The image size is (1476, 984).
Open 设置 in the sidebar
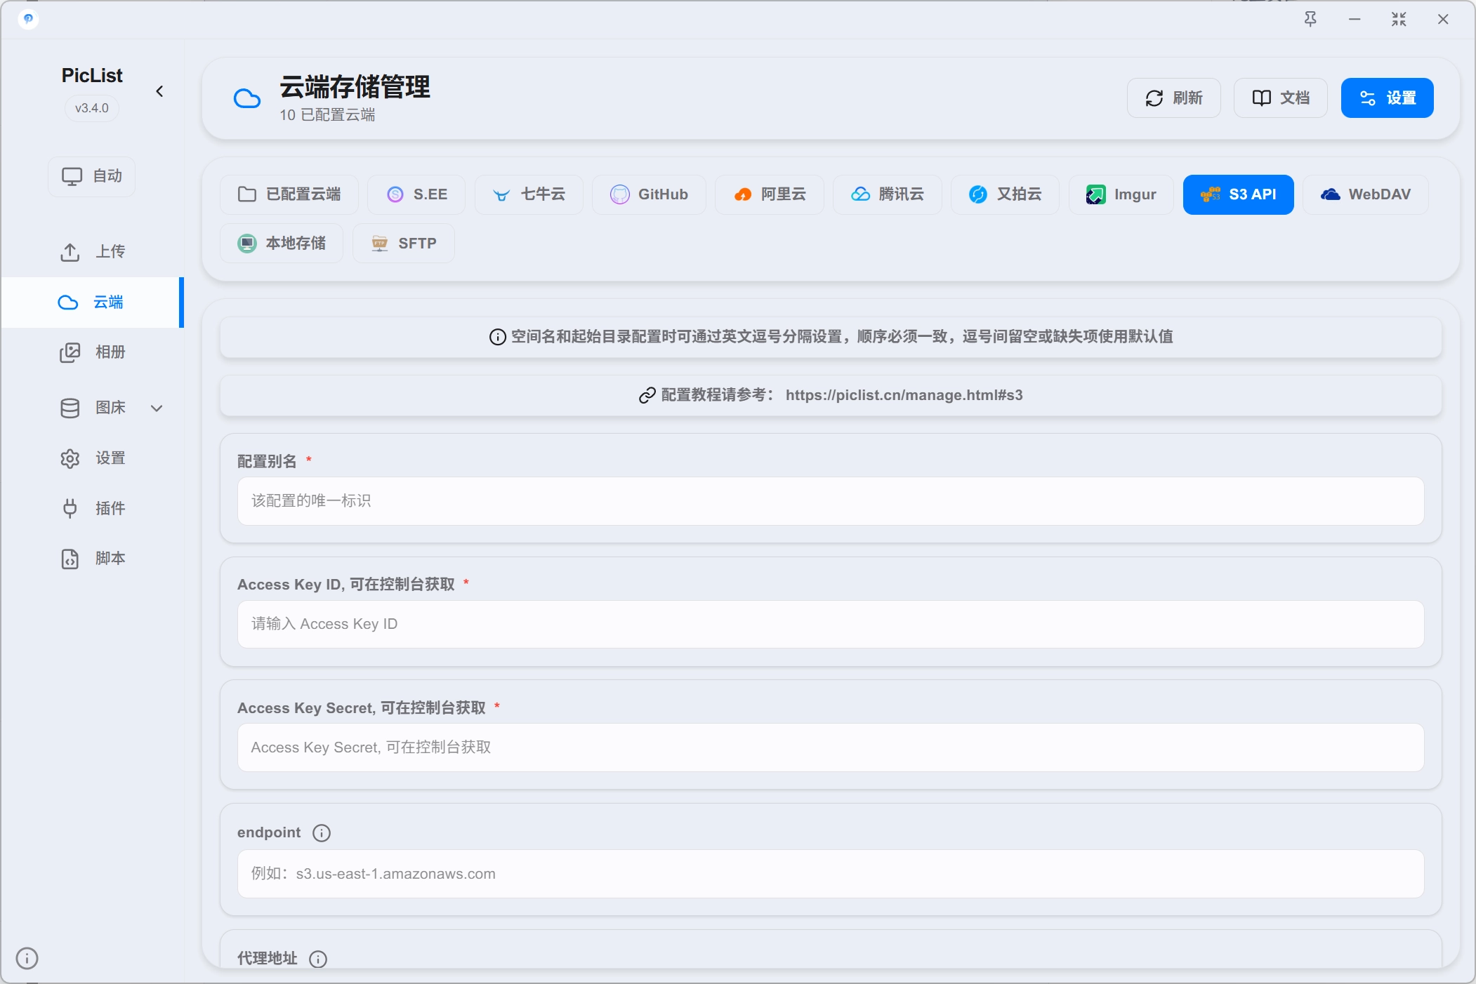(92, 458)
